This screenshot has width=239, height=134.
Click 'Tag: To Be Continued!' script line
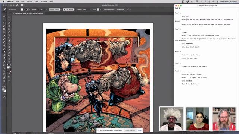(190, 84)
